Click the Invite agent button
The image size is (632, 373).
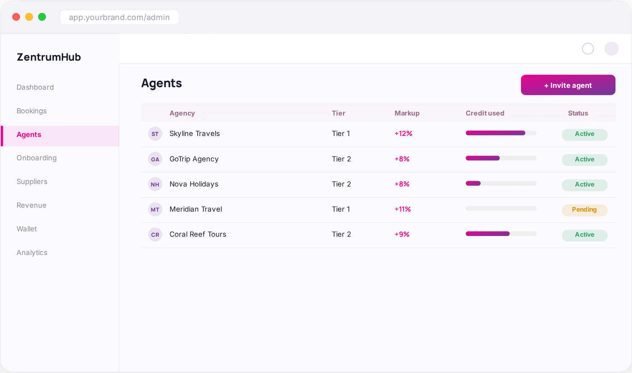568,85
